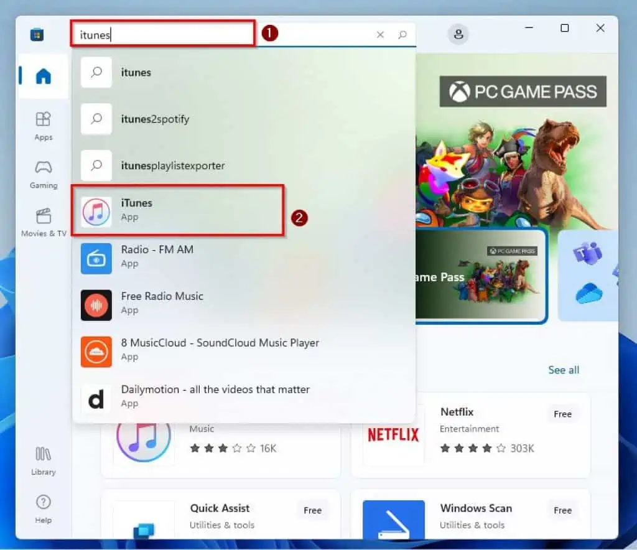This screenshot has height=550, width=637.
Task: Open 8 MusicCloud SoundCloud Music Player result
Action: click(x=244, y=352)
